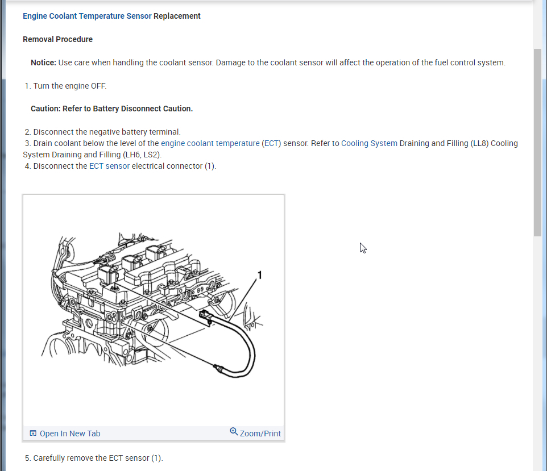547x471 pixels.
Task: Follow the 'engine coolant temperature' link in step 3
Action: click(210, 143)
